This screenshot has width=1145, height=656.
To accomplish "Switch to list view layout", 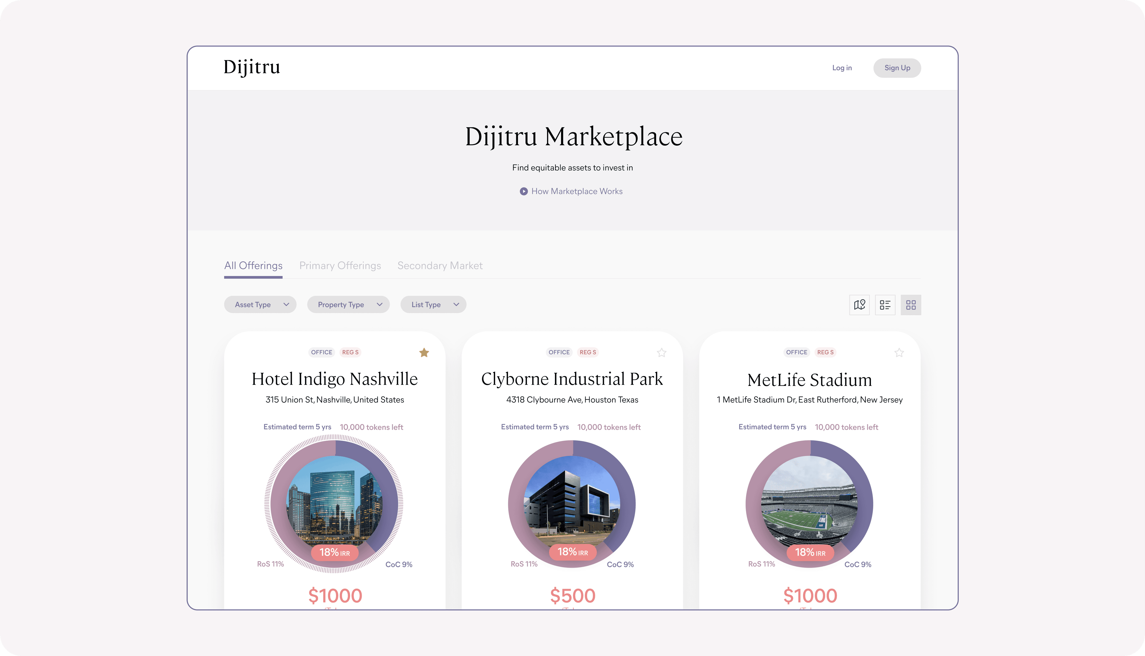I will click(885, 305).
